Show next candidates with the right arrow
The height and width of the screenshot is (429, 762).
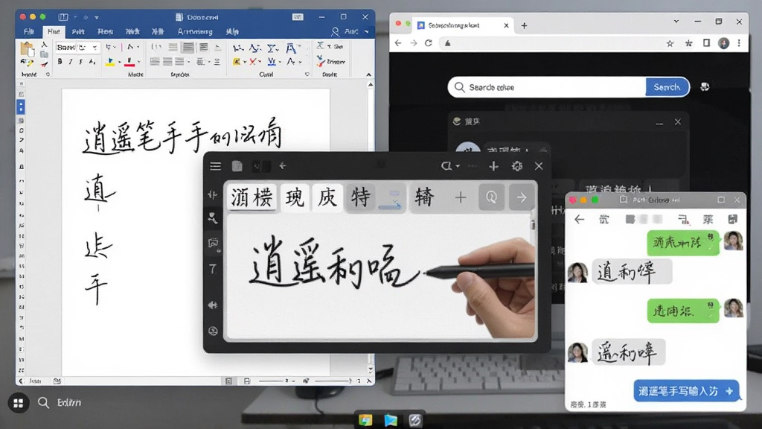[522, 197]
